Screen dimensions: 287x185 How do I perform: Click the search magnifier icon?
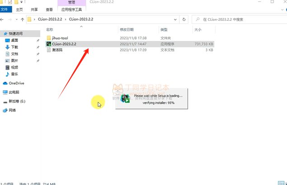198,19
